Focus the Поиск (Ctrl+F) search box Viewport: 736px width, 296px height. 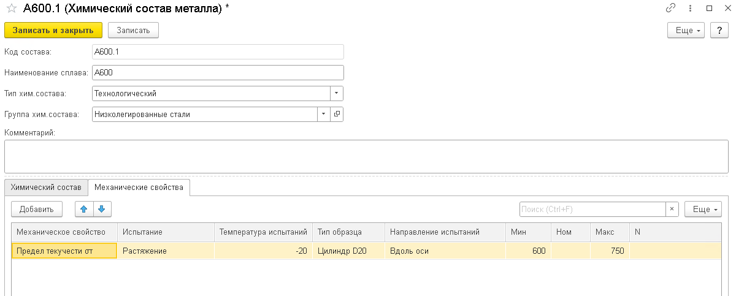point(592,209)
